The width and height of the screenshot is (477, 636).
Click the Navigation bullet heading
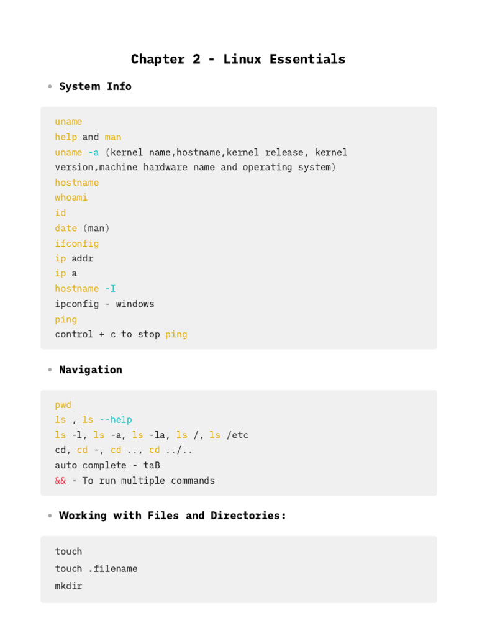91,370
